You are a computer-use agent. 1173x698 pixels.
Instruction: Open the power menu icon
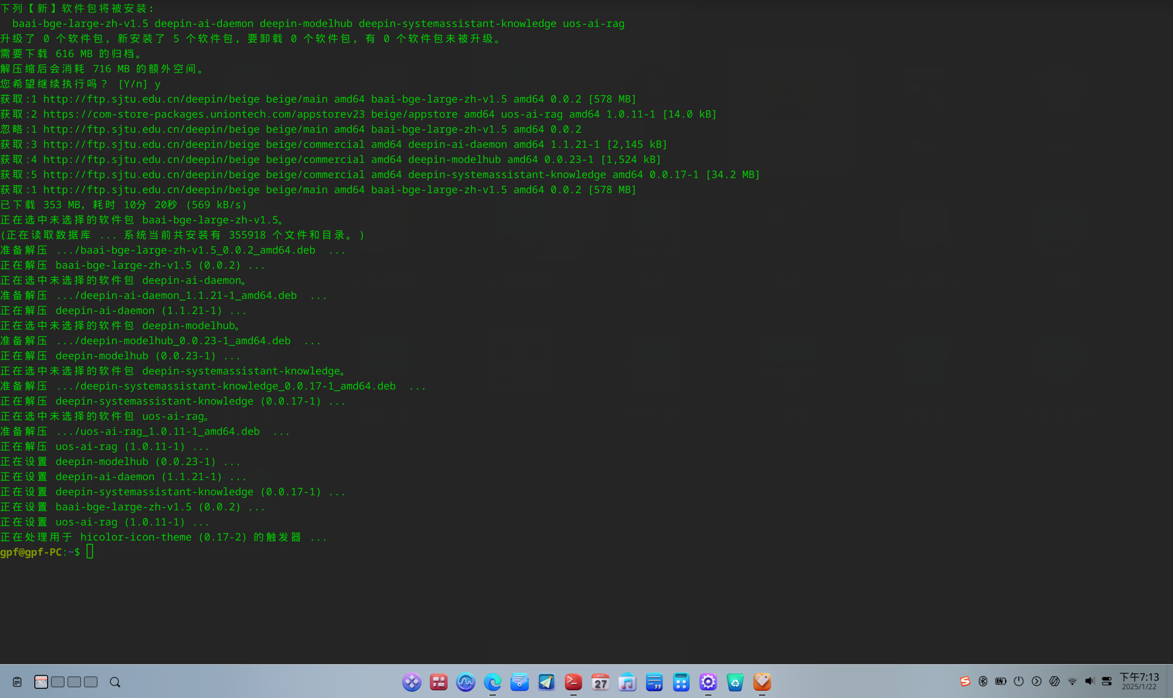click(1018, 681)
